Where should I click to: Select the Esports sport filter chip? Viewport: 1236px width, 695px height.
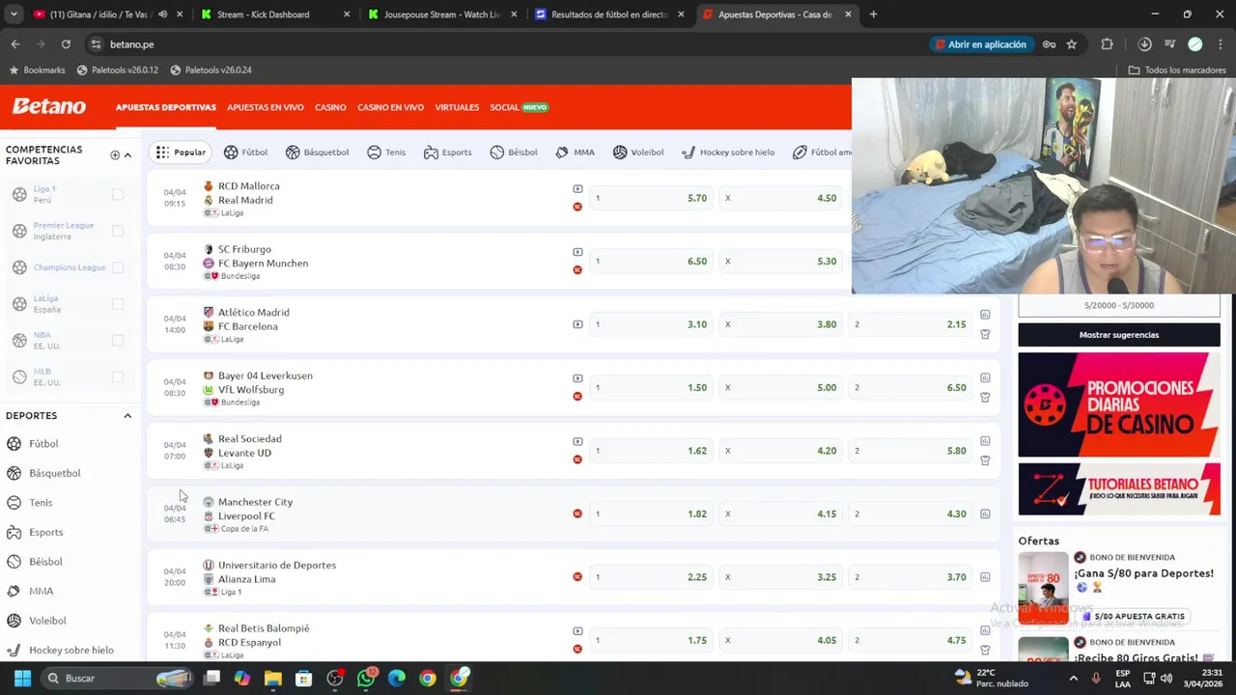click(447, 153)
